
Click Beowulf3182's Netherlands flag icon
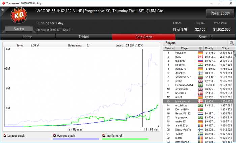point(200,114)
